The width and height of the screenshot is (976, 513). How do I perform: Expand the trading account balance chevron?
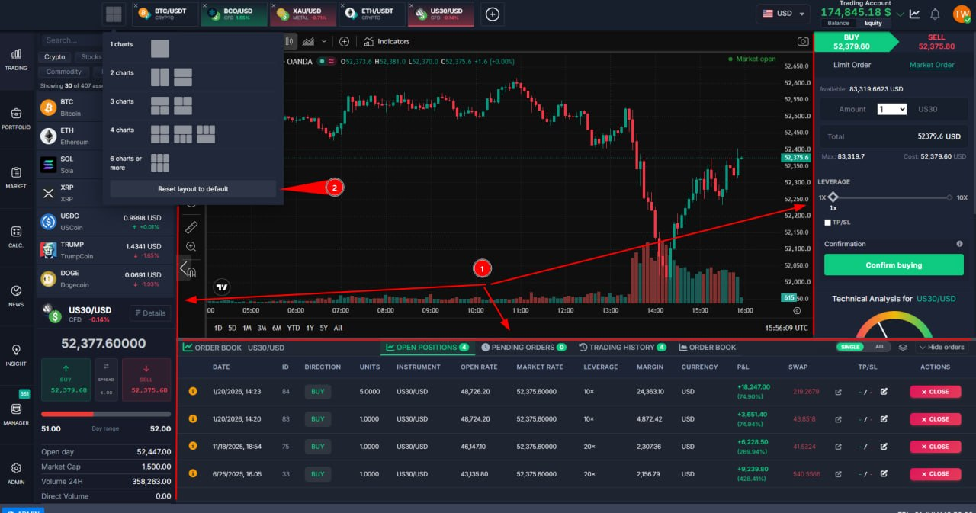click(x=901, y=14)
